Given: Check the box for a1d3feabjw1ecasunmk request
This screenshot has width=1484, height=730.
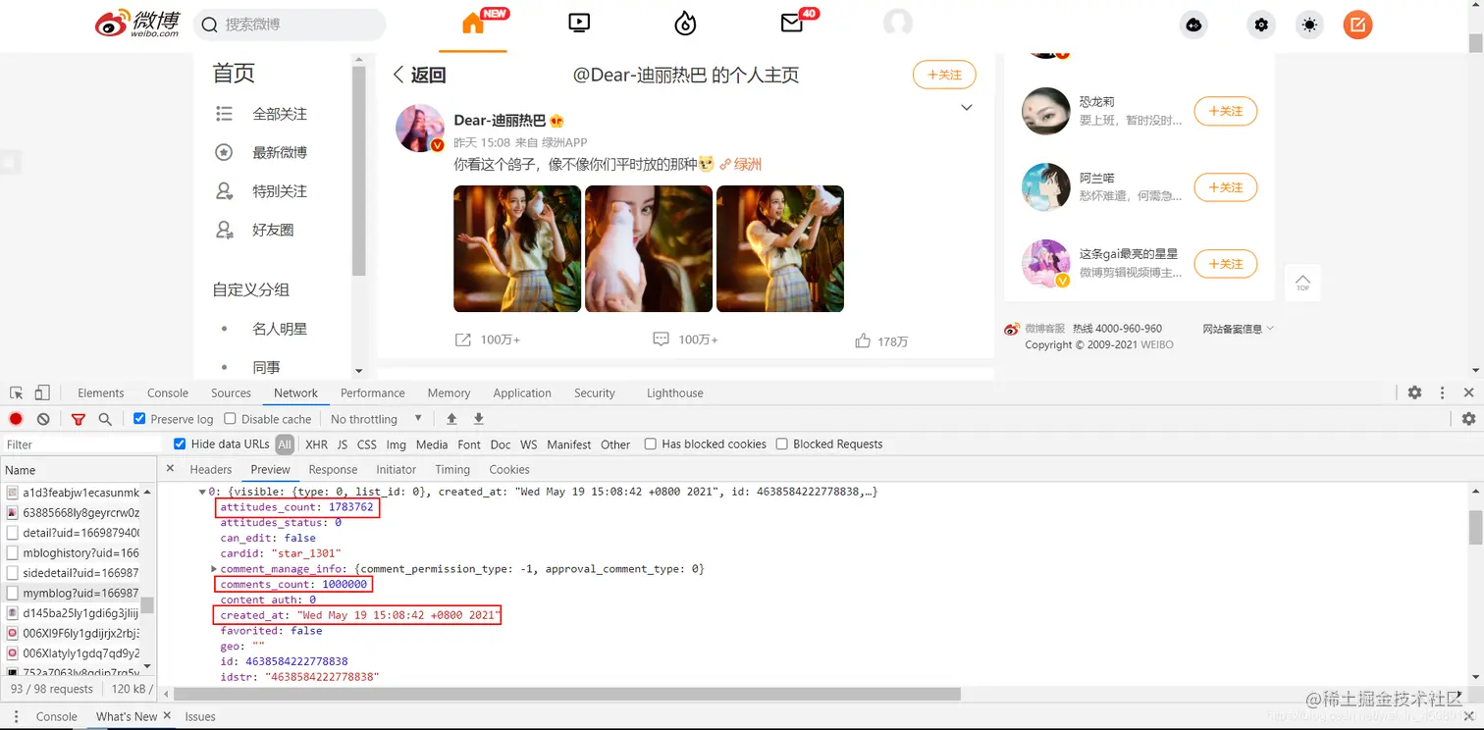Looking at the screenshot, I should [13, 493].
